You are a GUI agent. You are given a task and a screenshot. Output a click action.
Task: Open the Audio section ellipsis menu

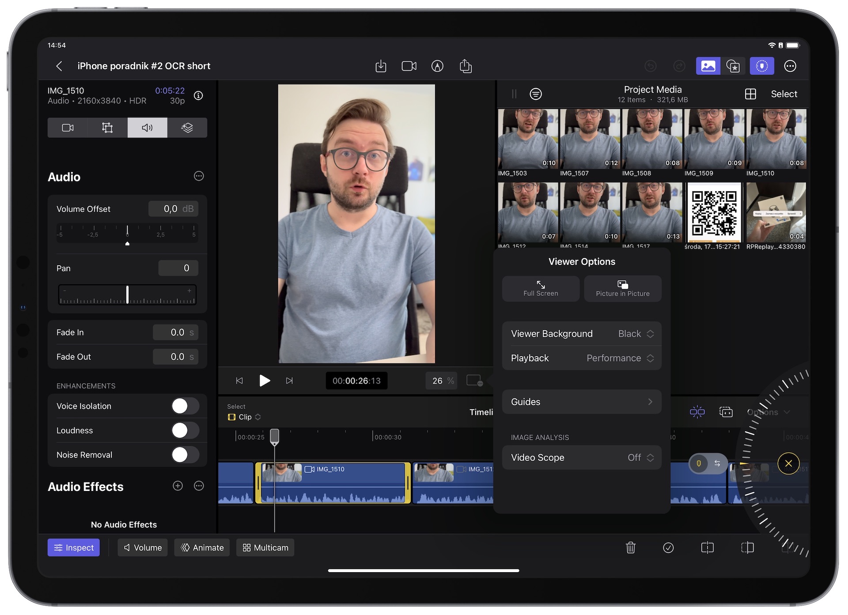click(x=199, y=176)
